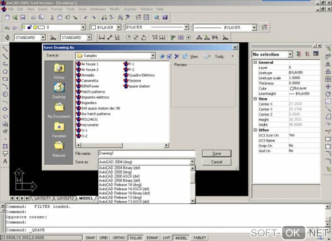
Task: Choose AutoCAD Release 14 (dwg) format option
Action: pos(120,185)
